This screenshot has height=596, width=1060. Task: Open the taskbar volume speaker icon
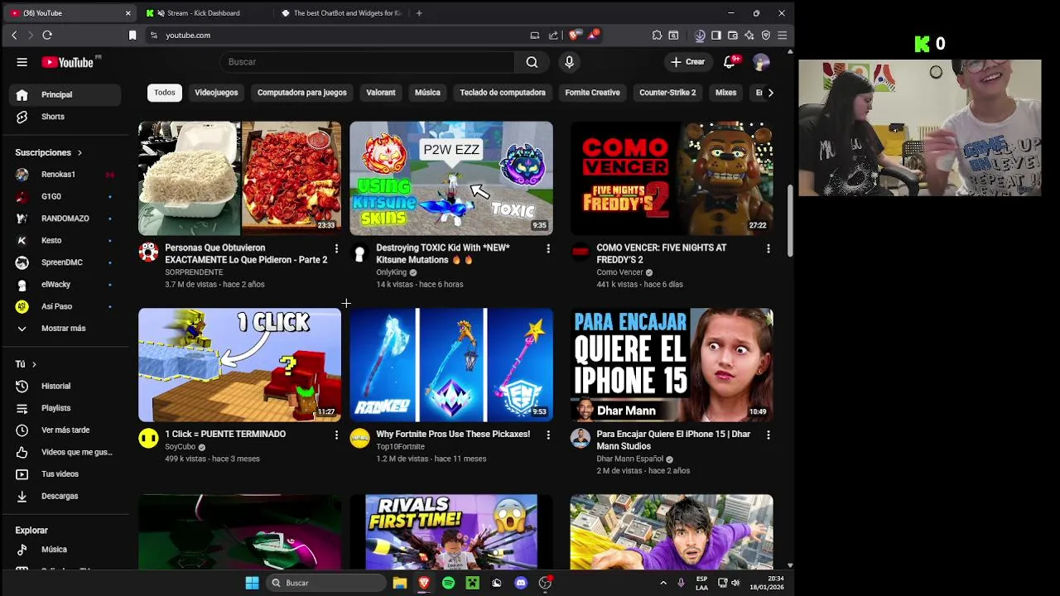tap(735, 583)
